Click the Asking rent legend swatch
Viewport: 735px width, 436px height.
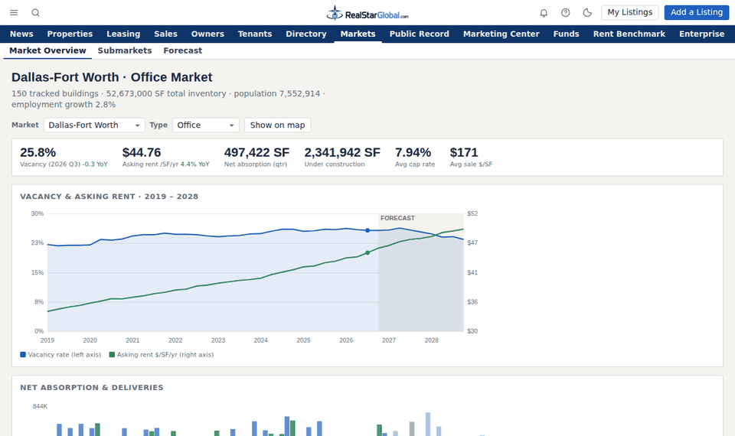[112, 354]
